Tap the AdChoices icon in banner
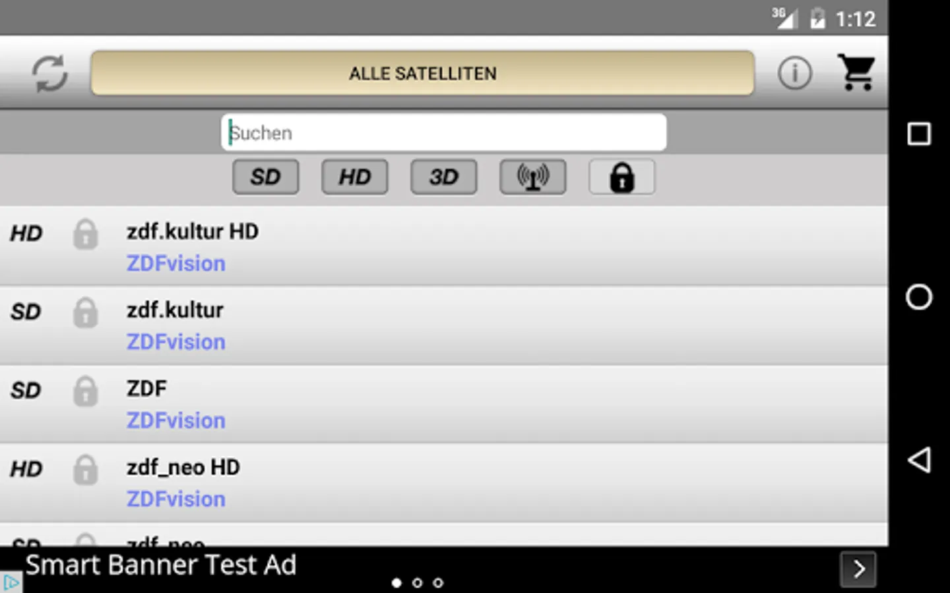This screenshot has height=593, width=950. pos(11,582)
